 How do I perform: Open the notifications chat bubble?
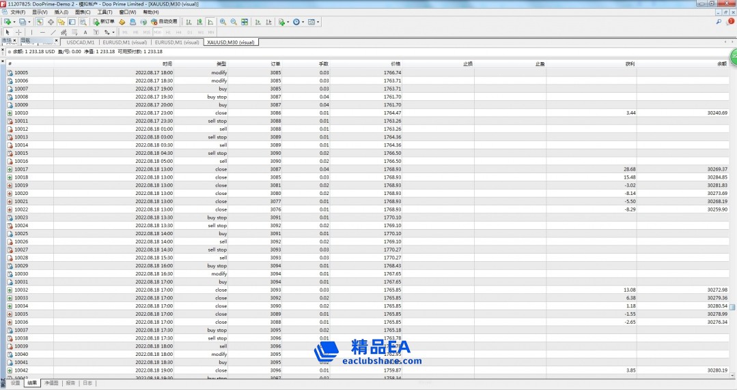point(729,22)
